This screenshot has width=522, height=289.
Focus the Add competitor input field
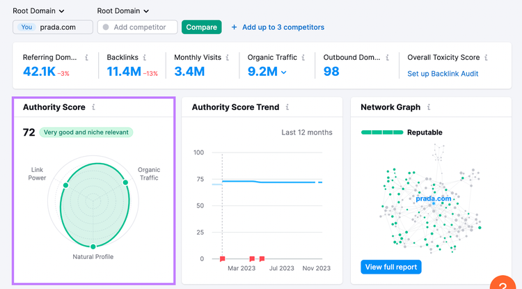click(x=138, y=27)
